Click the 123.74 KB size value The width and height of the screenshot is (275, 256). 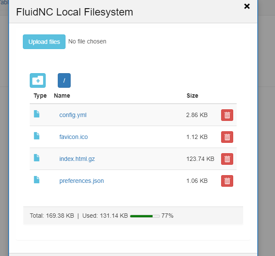point(200,159)
